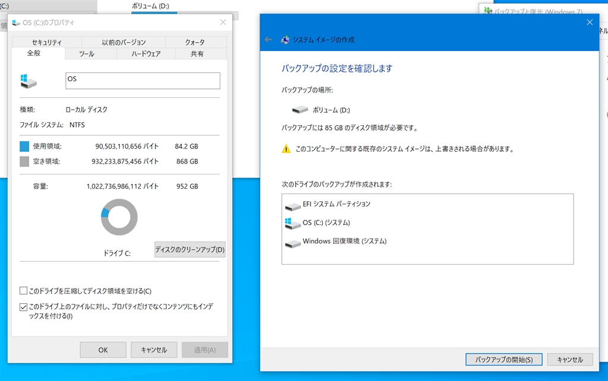Click the ボリューム (D:) label in Explorer behind

point(150,6)
